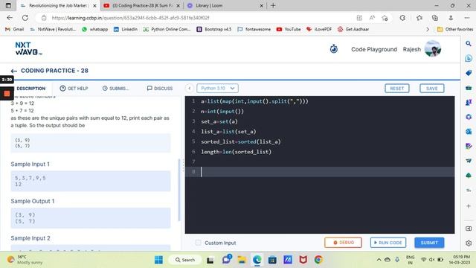The image size is (476, 268).
Task: Go back using arrow beside Coding Practice - 28
Action: click(x=13, y=71)
